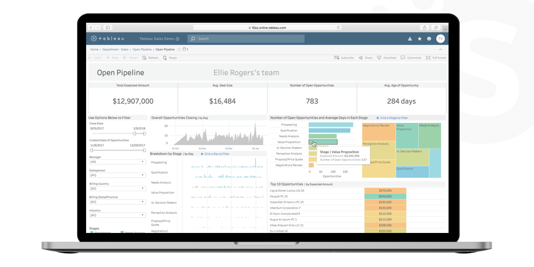Click the Share view icon
The width and height of the screenshot is (534, 267).
coord(361,58)
